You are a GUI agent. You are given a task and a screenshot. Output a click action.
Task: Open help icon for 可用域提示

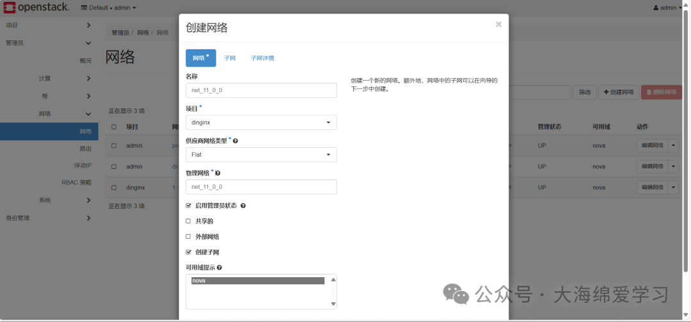click(x=219, y=268)
